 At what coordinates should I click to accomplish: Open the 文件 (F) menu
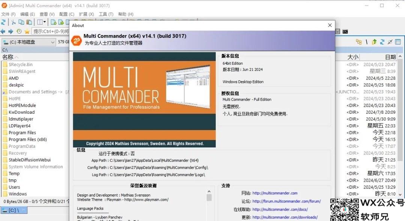coord(8,14)
